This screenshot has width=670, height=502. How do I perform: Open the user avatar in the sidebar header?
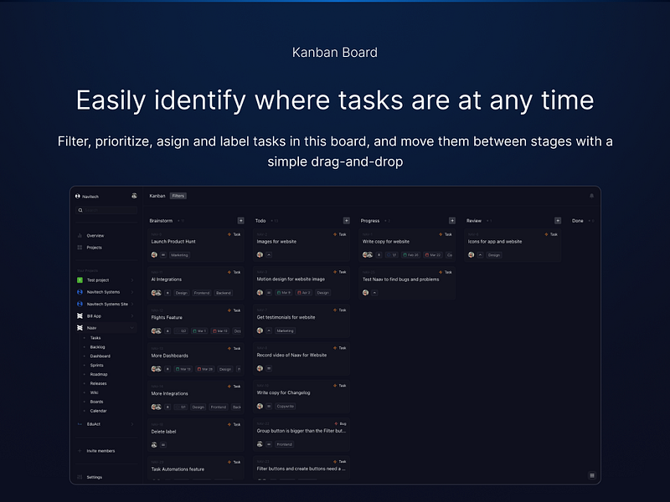point(134,196)
